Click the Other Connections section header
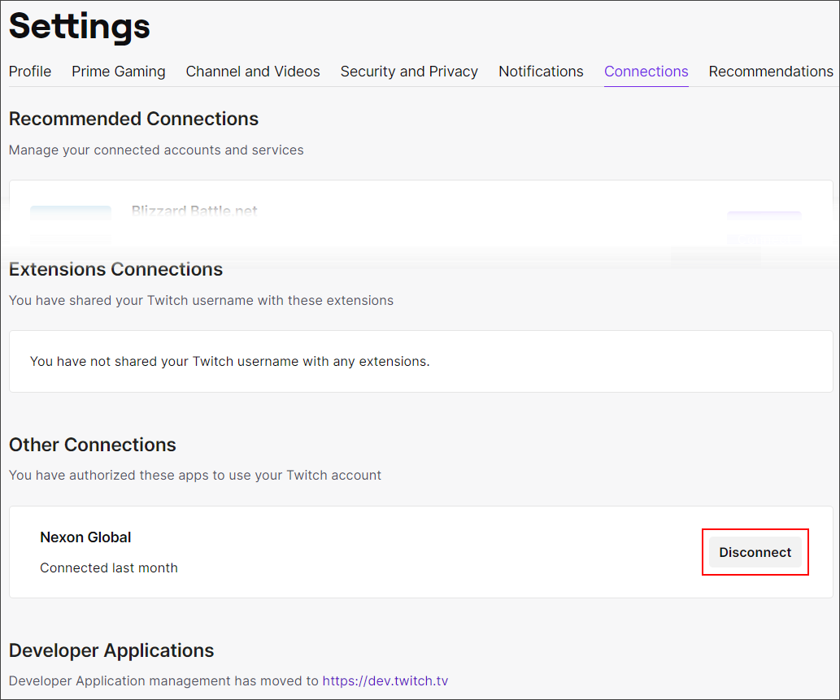Image resolution: width=840 pixels, height=700 pixels. [92, 445]
